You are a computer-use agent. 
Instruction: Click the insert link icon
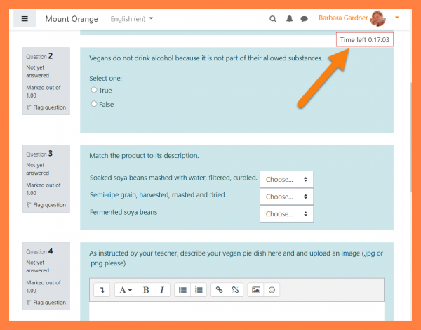coord(219,289)
